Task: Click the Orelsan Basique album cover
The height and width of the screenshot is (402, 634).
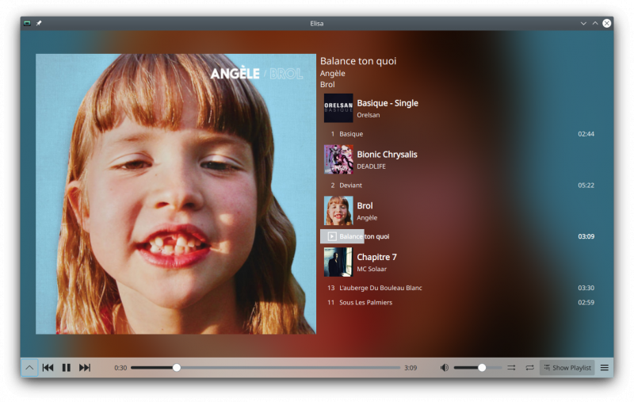Action: pyautogui.click(x=338, y=108)
